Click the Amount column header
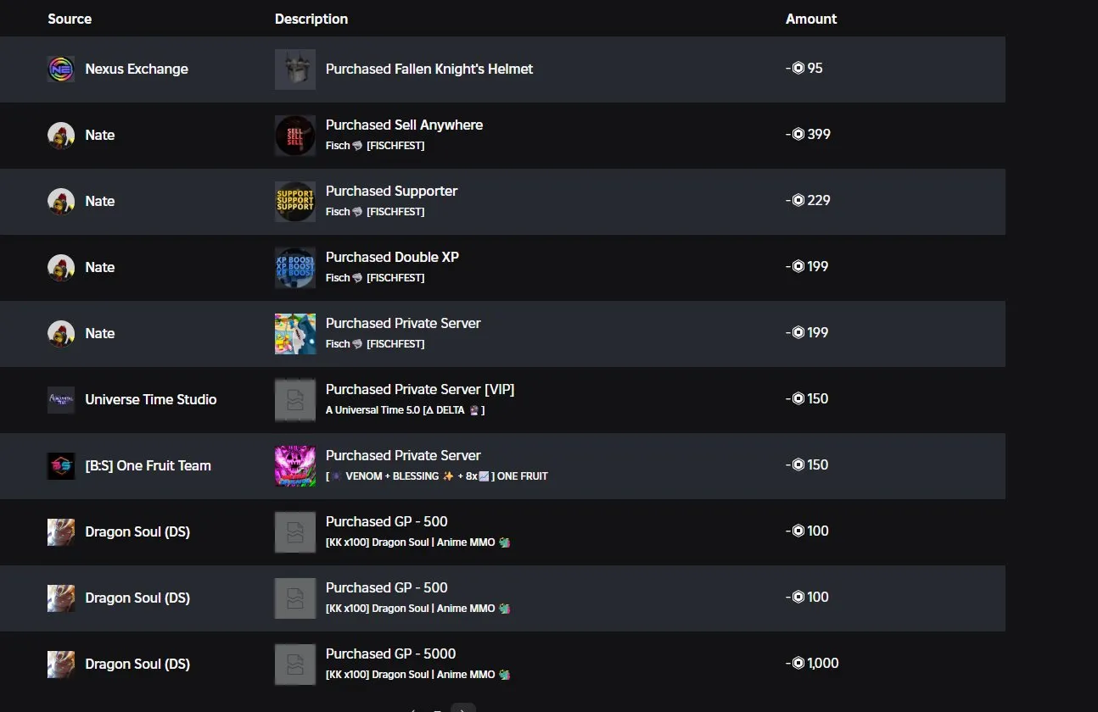Viewport: 1098px width, 712px height. tap(810, 19)
